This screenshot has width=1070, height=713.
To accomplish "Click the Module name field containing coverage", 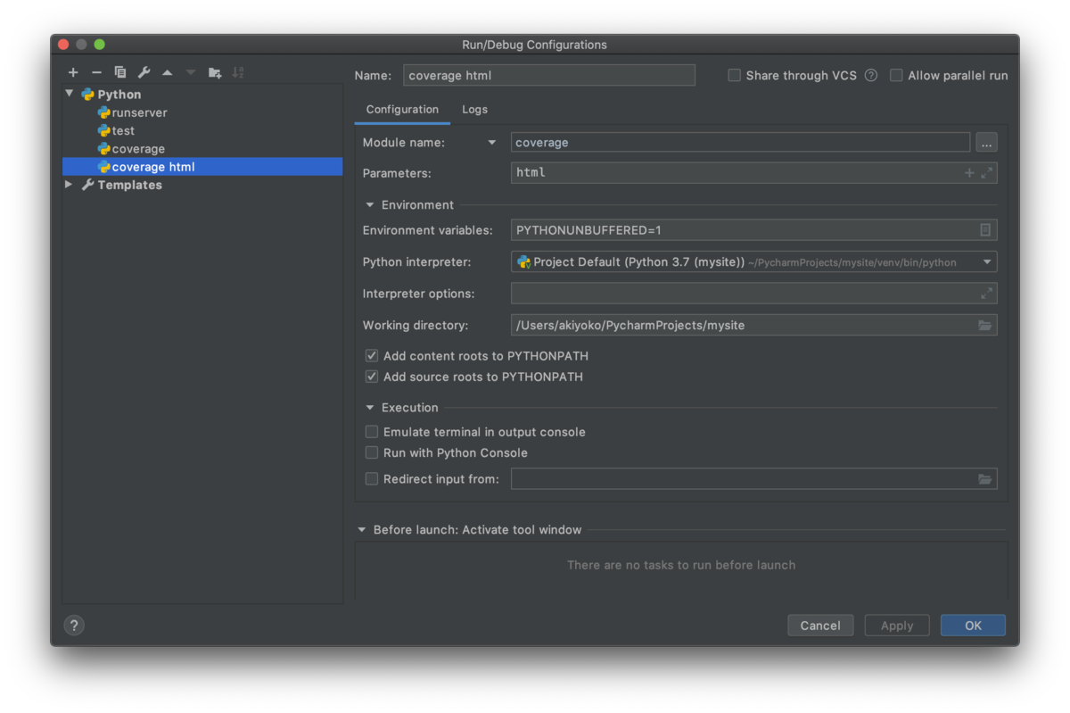I will (x=740, y=143).
